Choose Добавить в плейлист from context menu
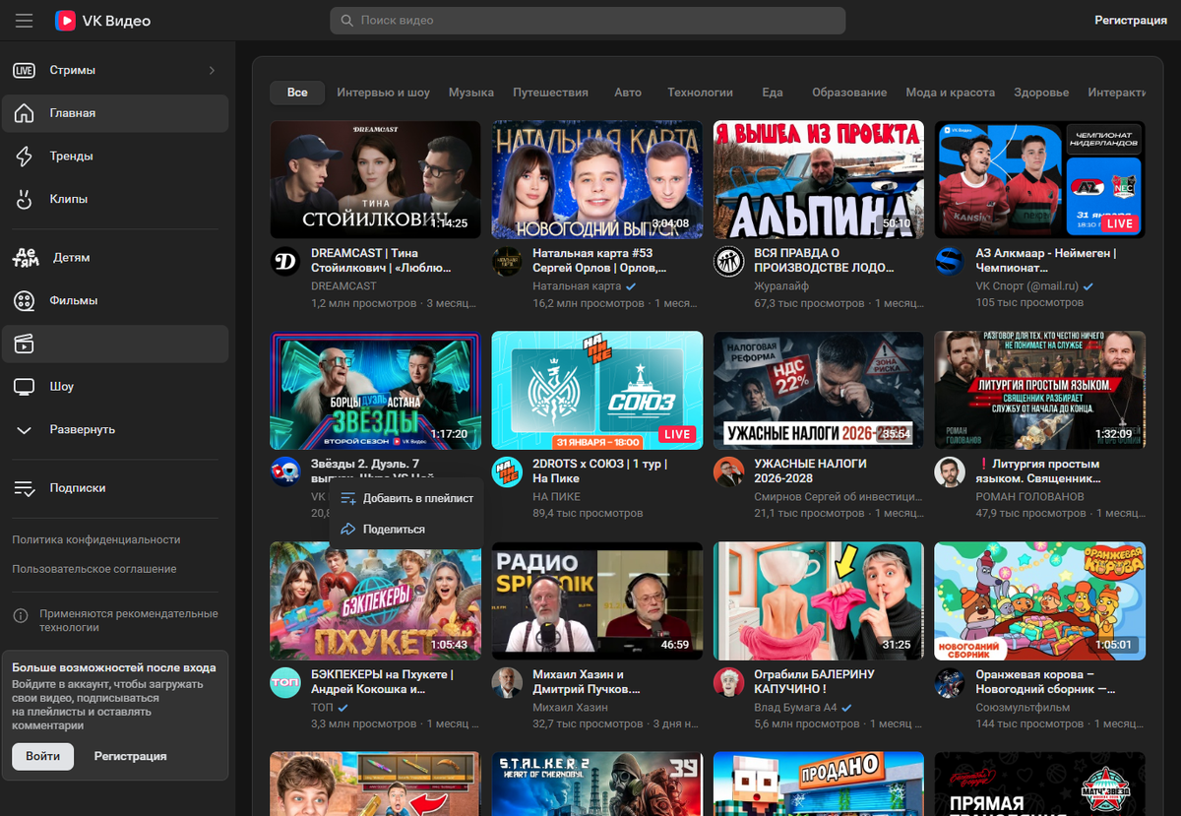Screen dimensions: 1181x816 pos(406,499)
